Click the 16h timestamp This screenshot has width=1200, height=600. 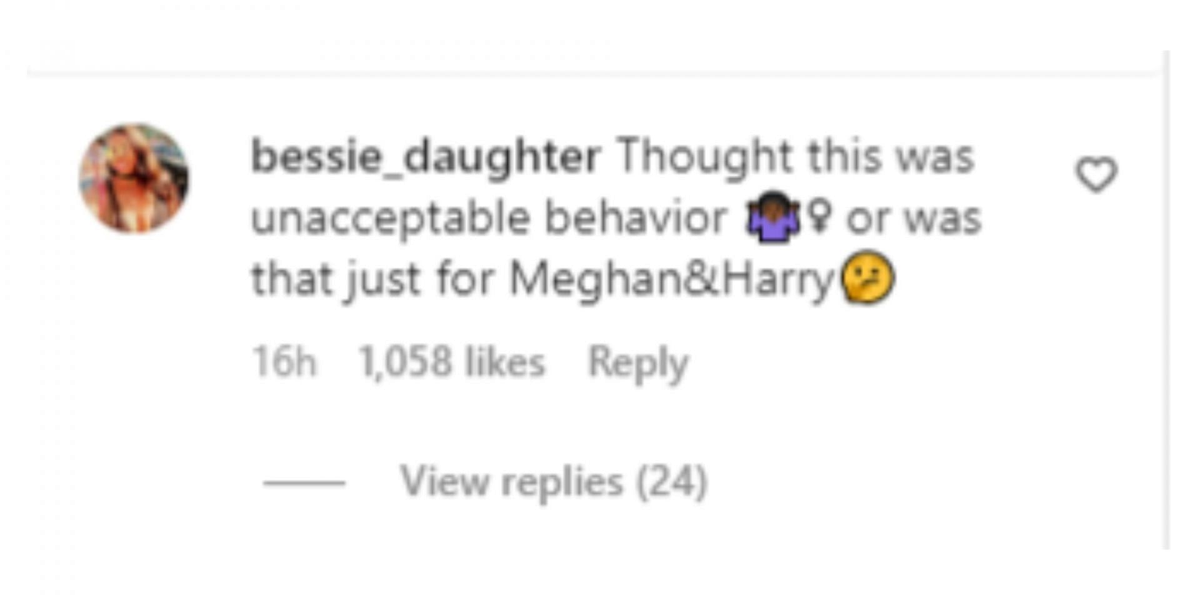284,362
